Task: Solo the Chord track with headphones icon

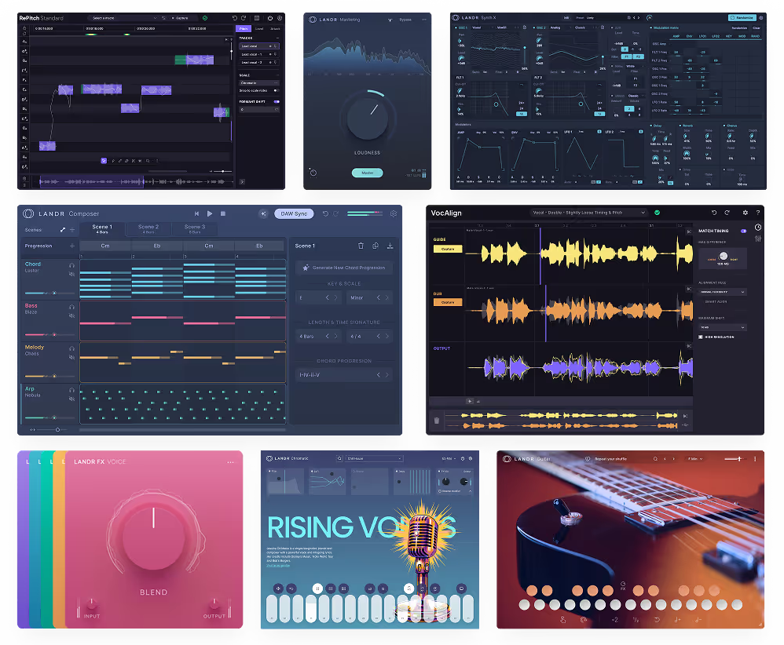Action: tap(71, 265)
